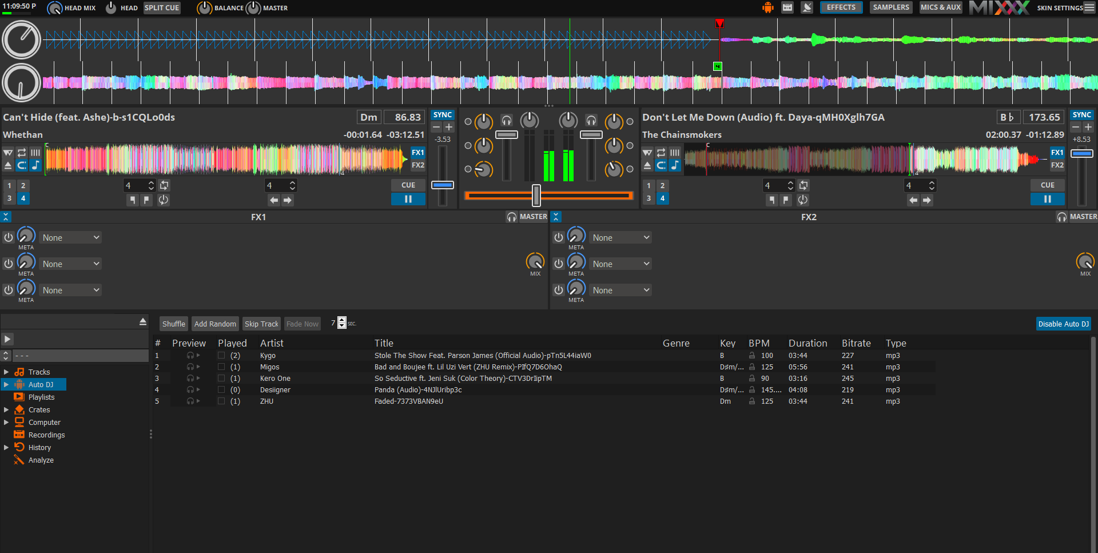Screen dimensions: 1098x553
Task: Tick the Played checkbox for Kygo
Action: [221, 356]
